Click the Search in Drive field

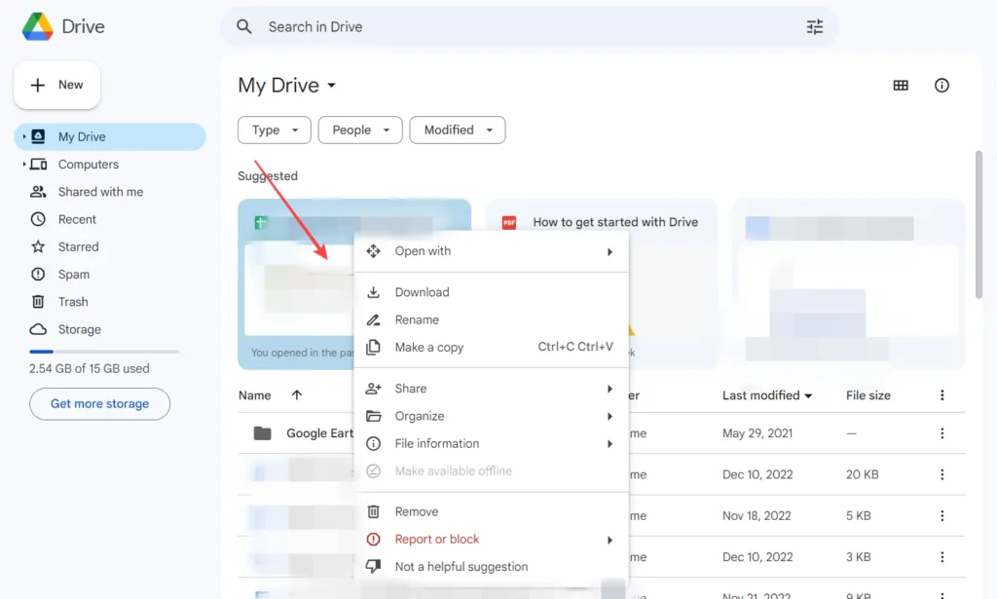(x=529, y=26)
